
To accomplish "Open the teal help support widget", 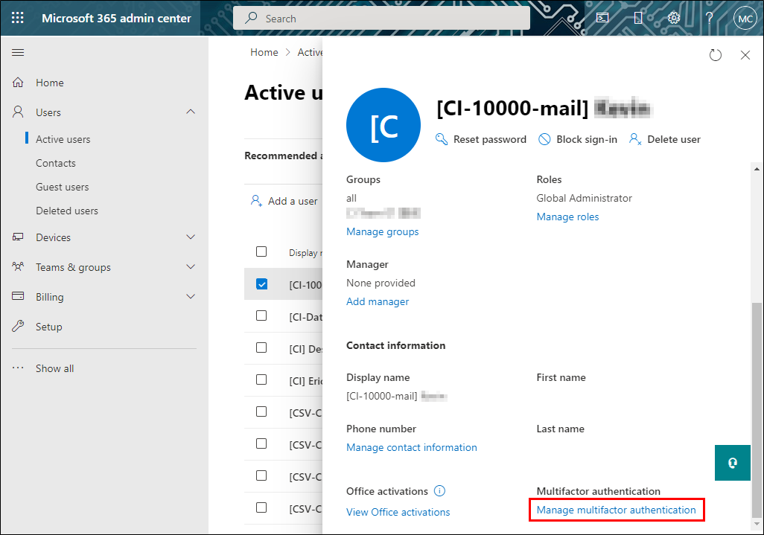I will click(732, 463).
